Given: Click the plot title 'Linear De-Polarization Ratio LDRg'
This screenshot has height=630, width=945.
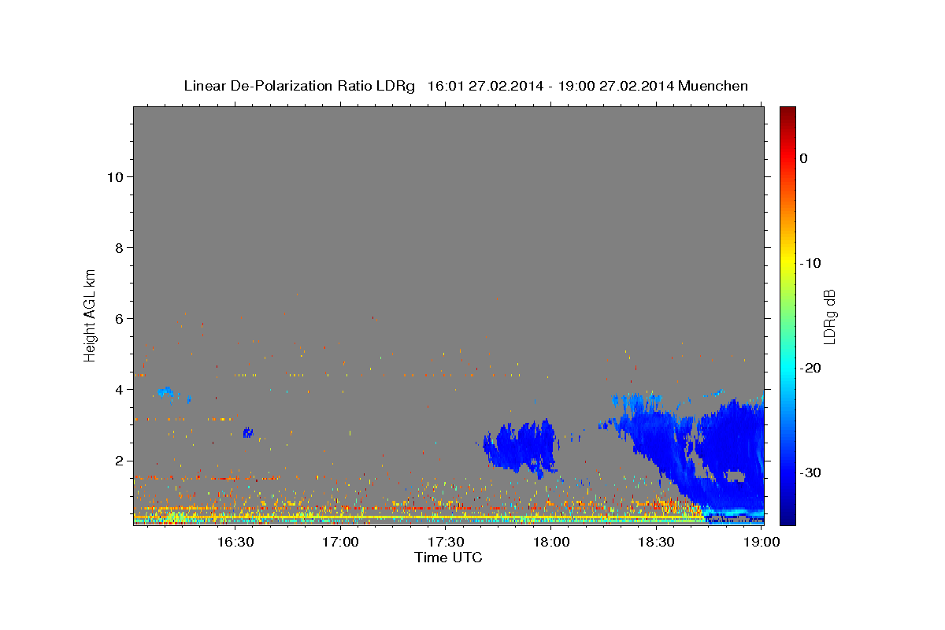Looking at the screenshot, I should (x=299, y=86).
